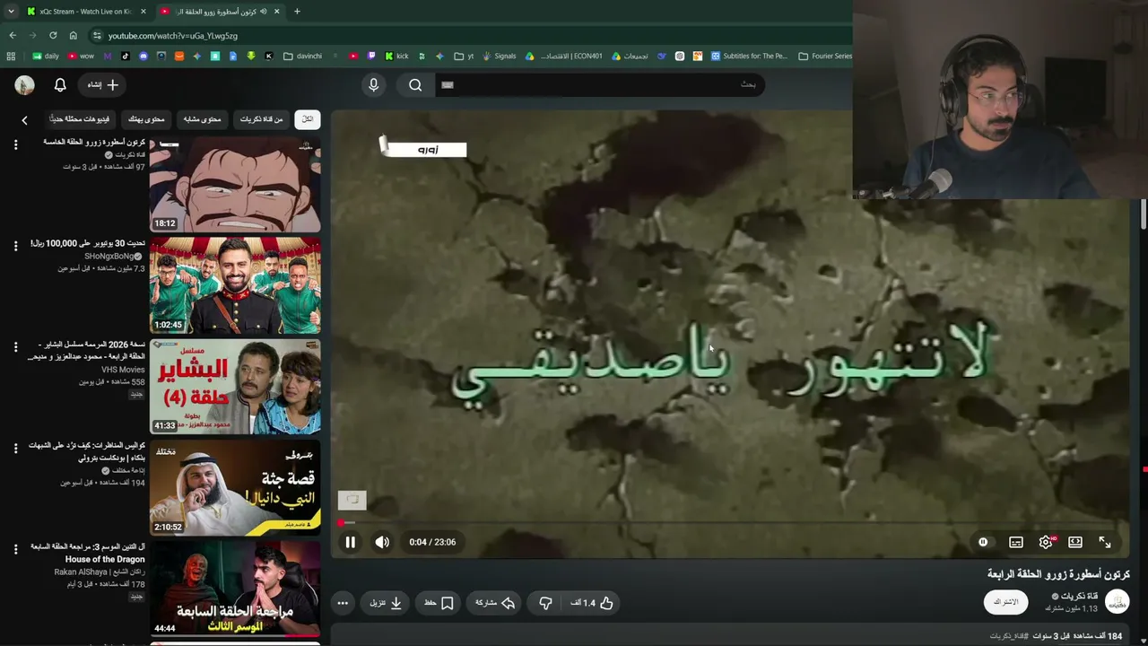Screen dimensions: 1148x646
Task: Open the إنشاء create button
Action: 102,85
